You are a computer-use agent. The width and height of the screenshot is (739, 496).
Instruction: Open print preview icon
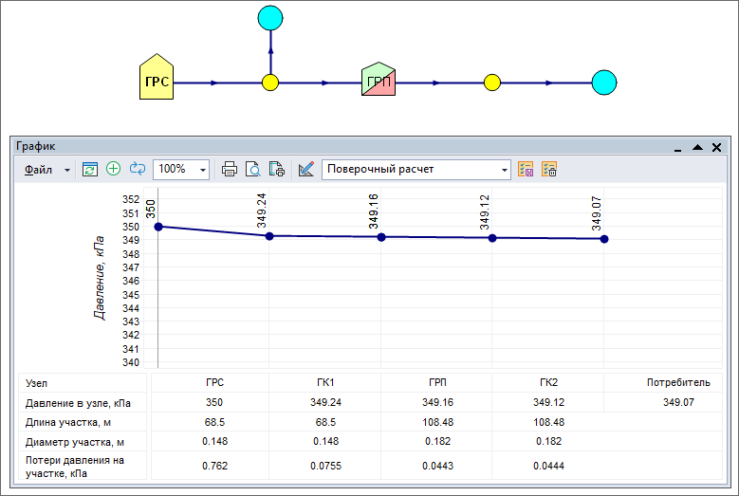[x=253, y=169]
